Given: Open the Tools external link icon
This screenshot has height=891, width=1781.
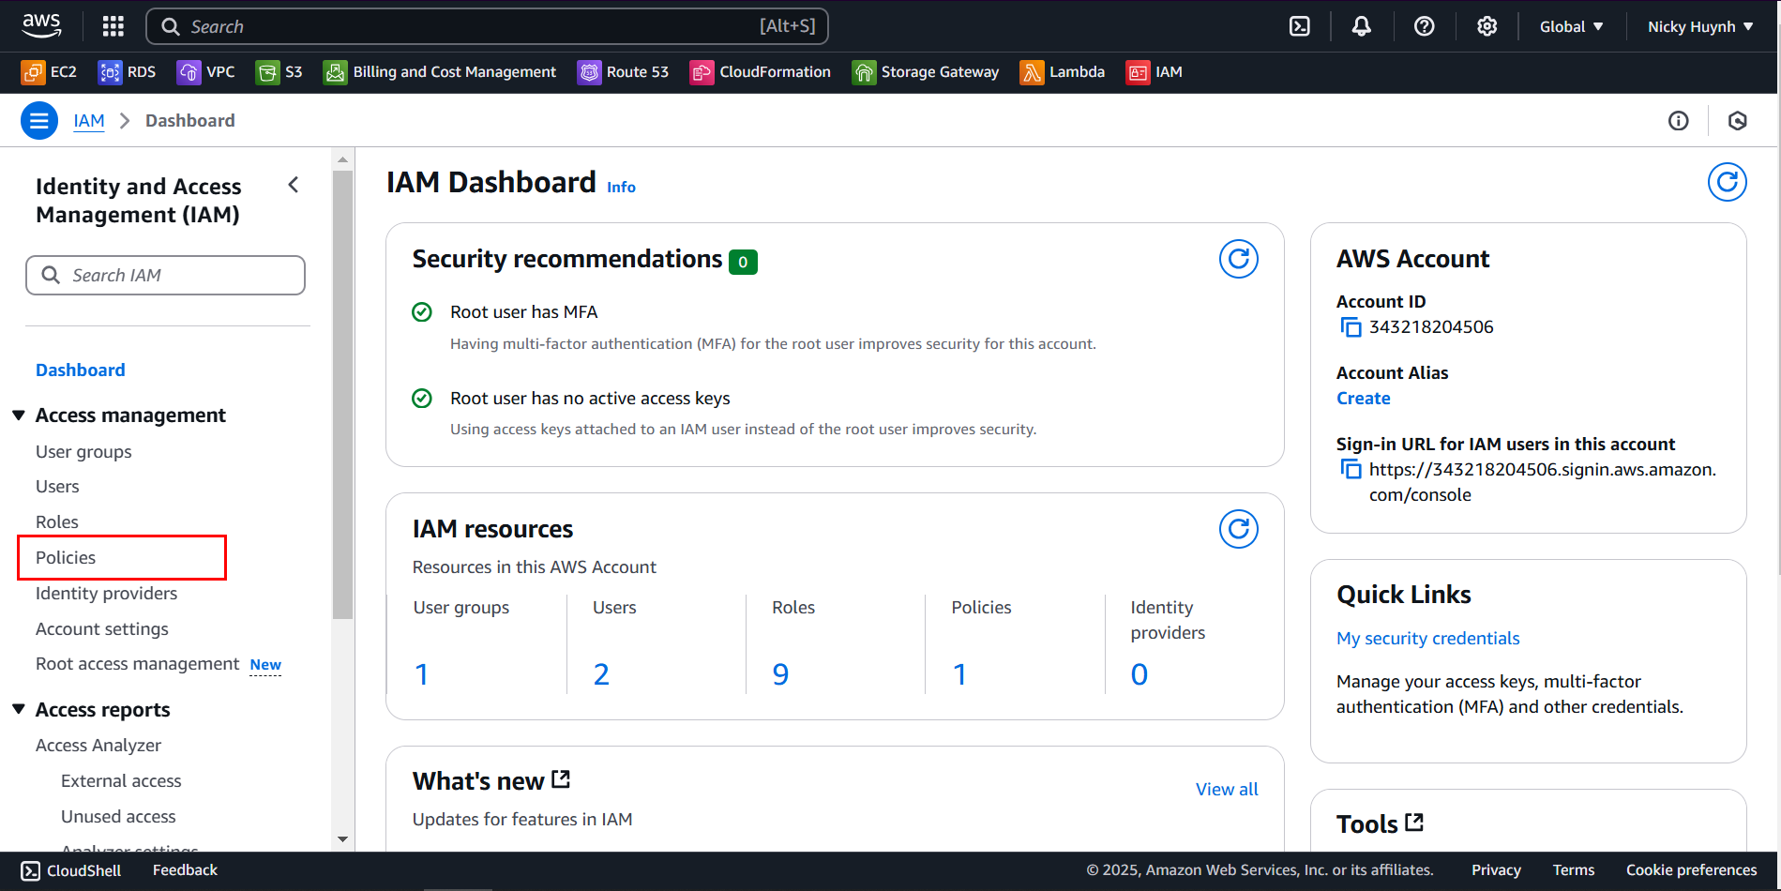Looking at the screenshot, I should pos(1414,823).
